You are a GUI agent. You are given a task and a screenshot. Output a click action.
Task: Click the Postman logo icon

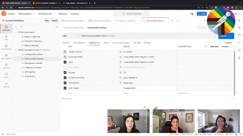pyautogui.click(x=4, y=14)
